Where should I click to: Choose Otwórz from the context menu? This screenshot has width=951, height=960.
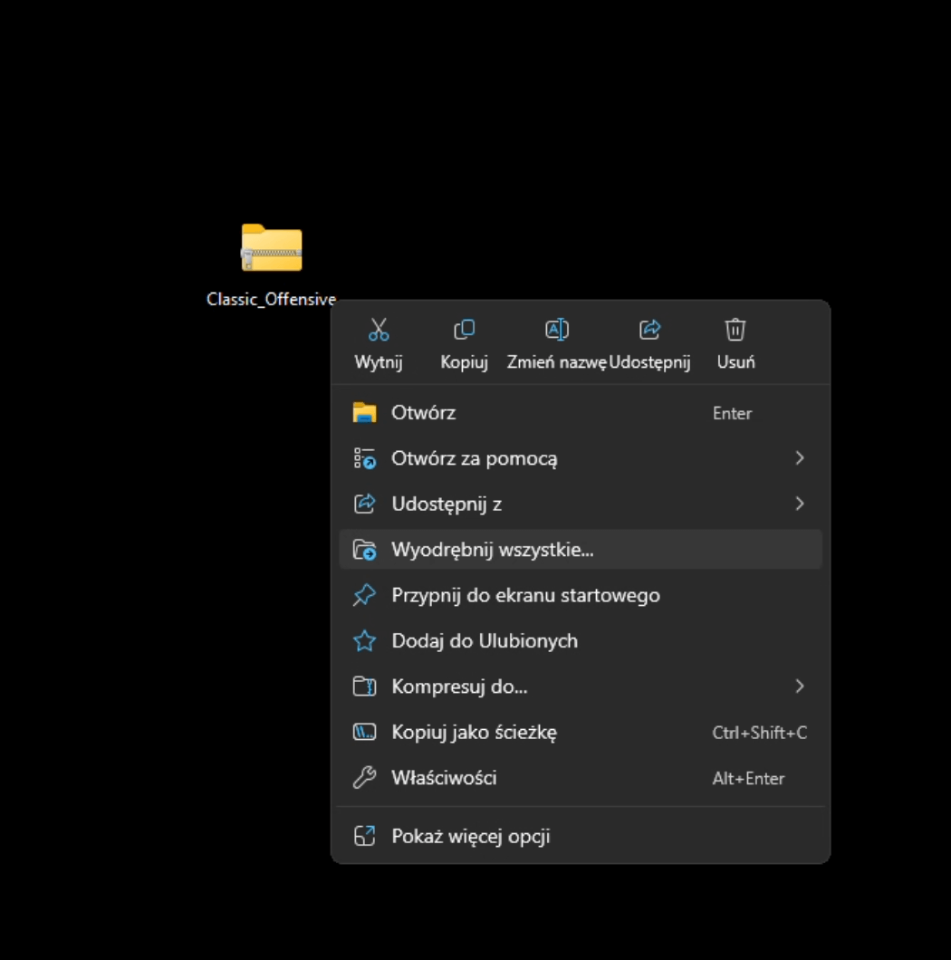click(x=423, y=413)
